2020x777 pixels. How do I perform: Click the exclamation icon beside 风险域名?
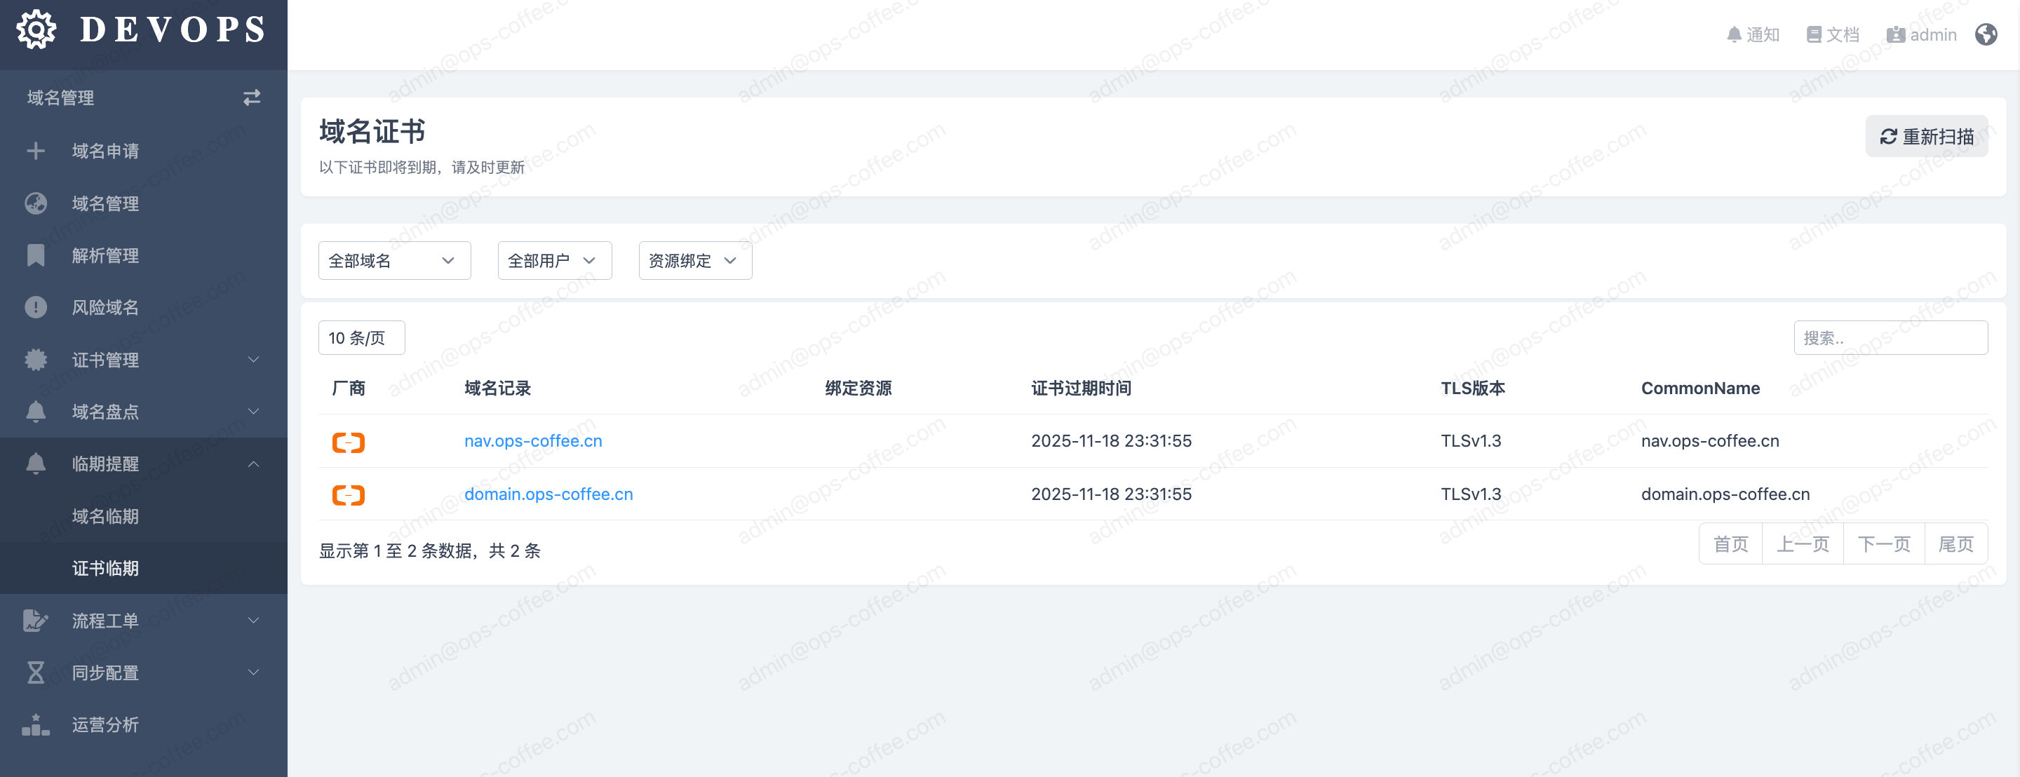pyautogui.click(x=35, y=307)
